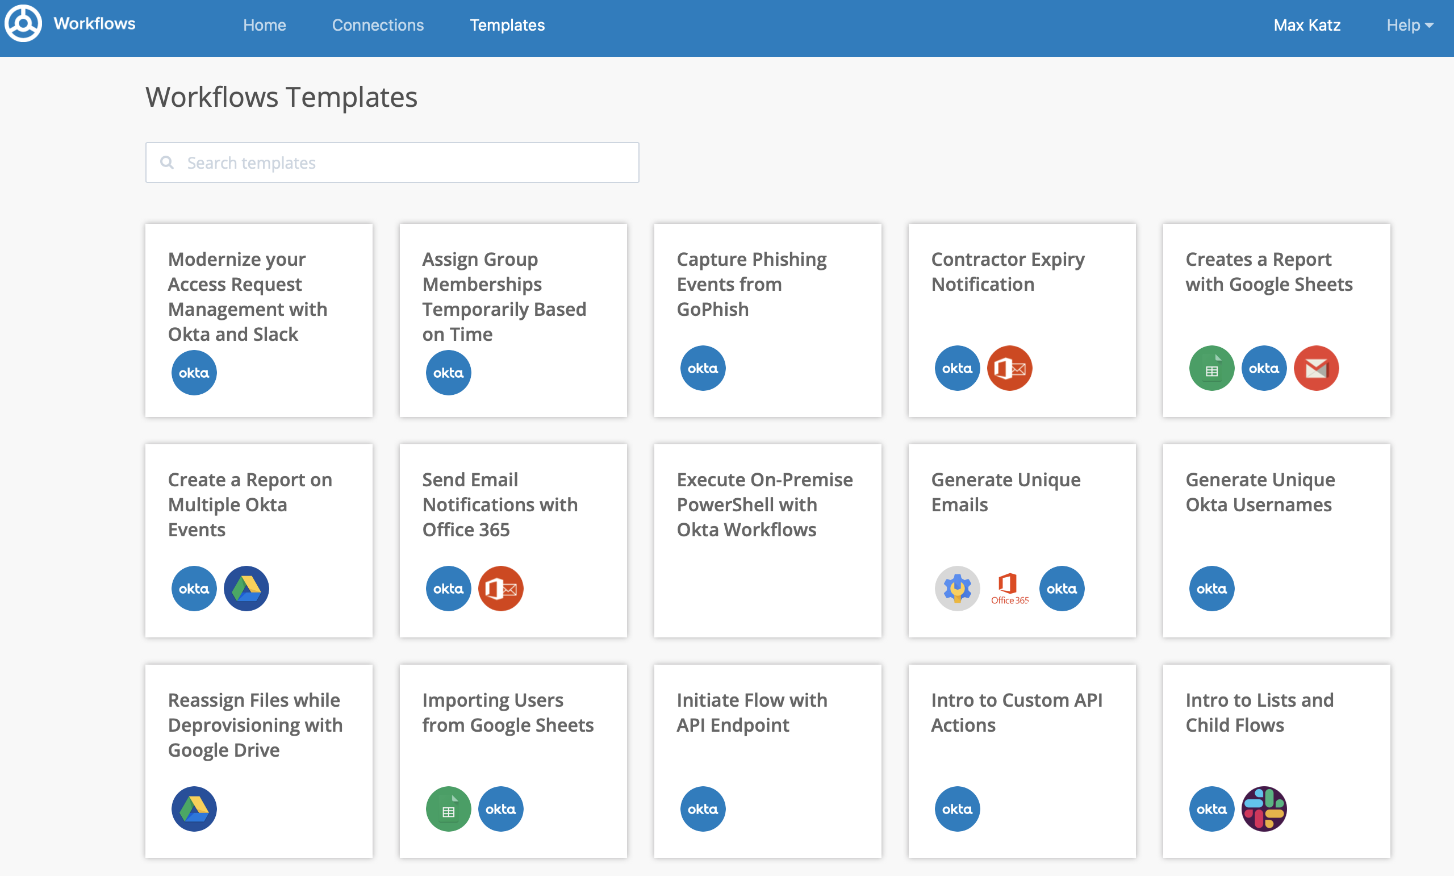Click the gear wrench icon on Generate Unique Emails

[956, 589]
